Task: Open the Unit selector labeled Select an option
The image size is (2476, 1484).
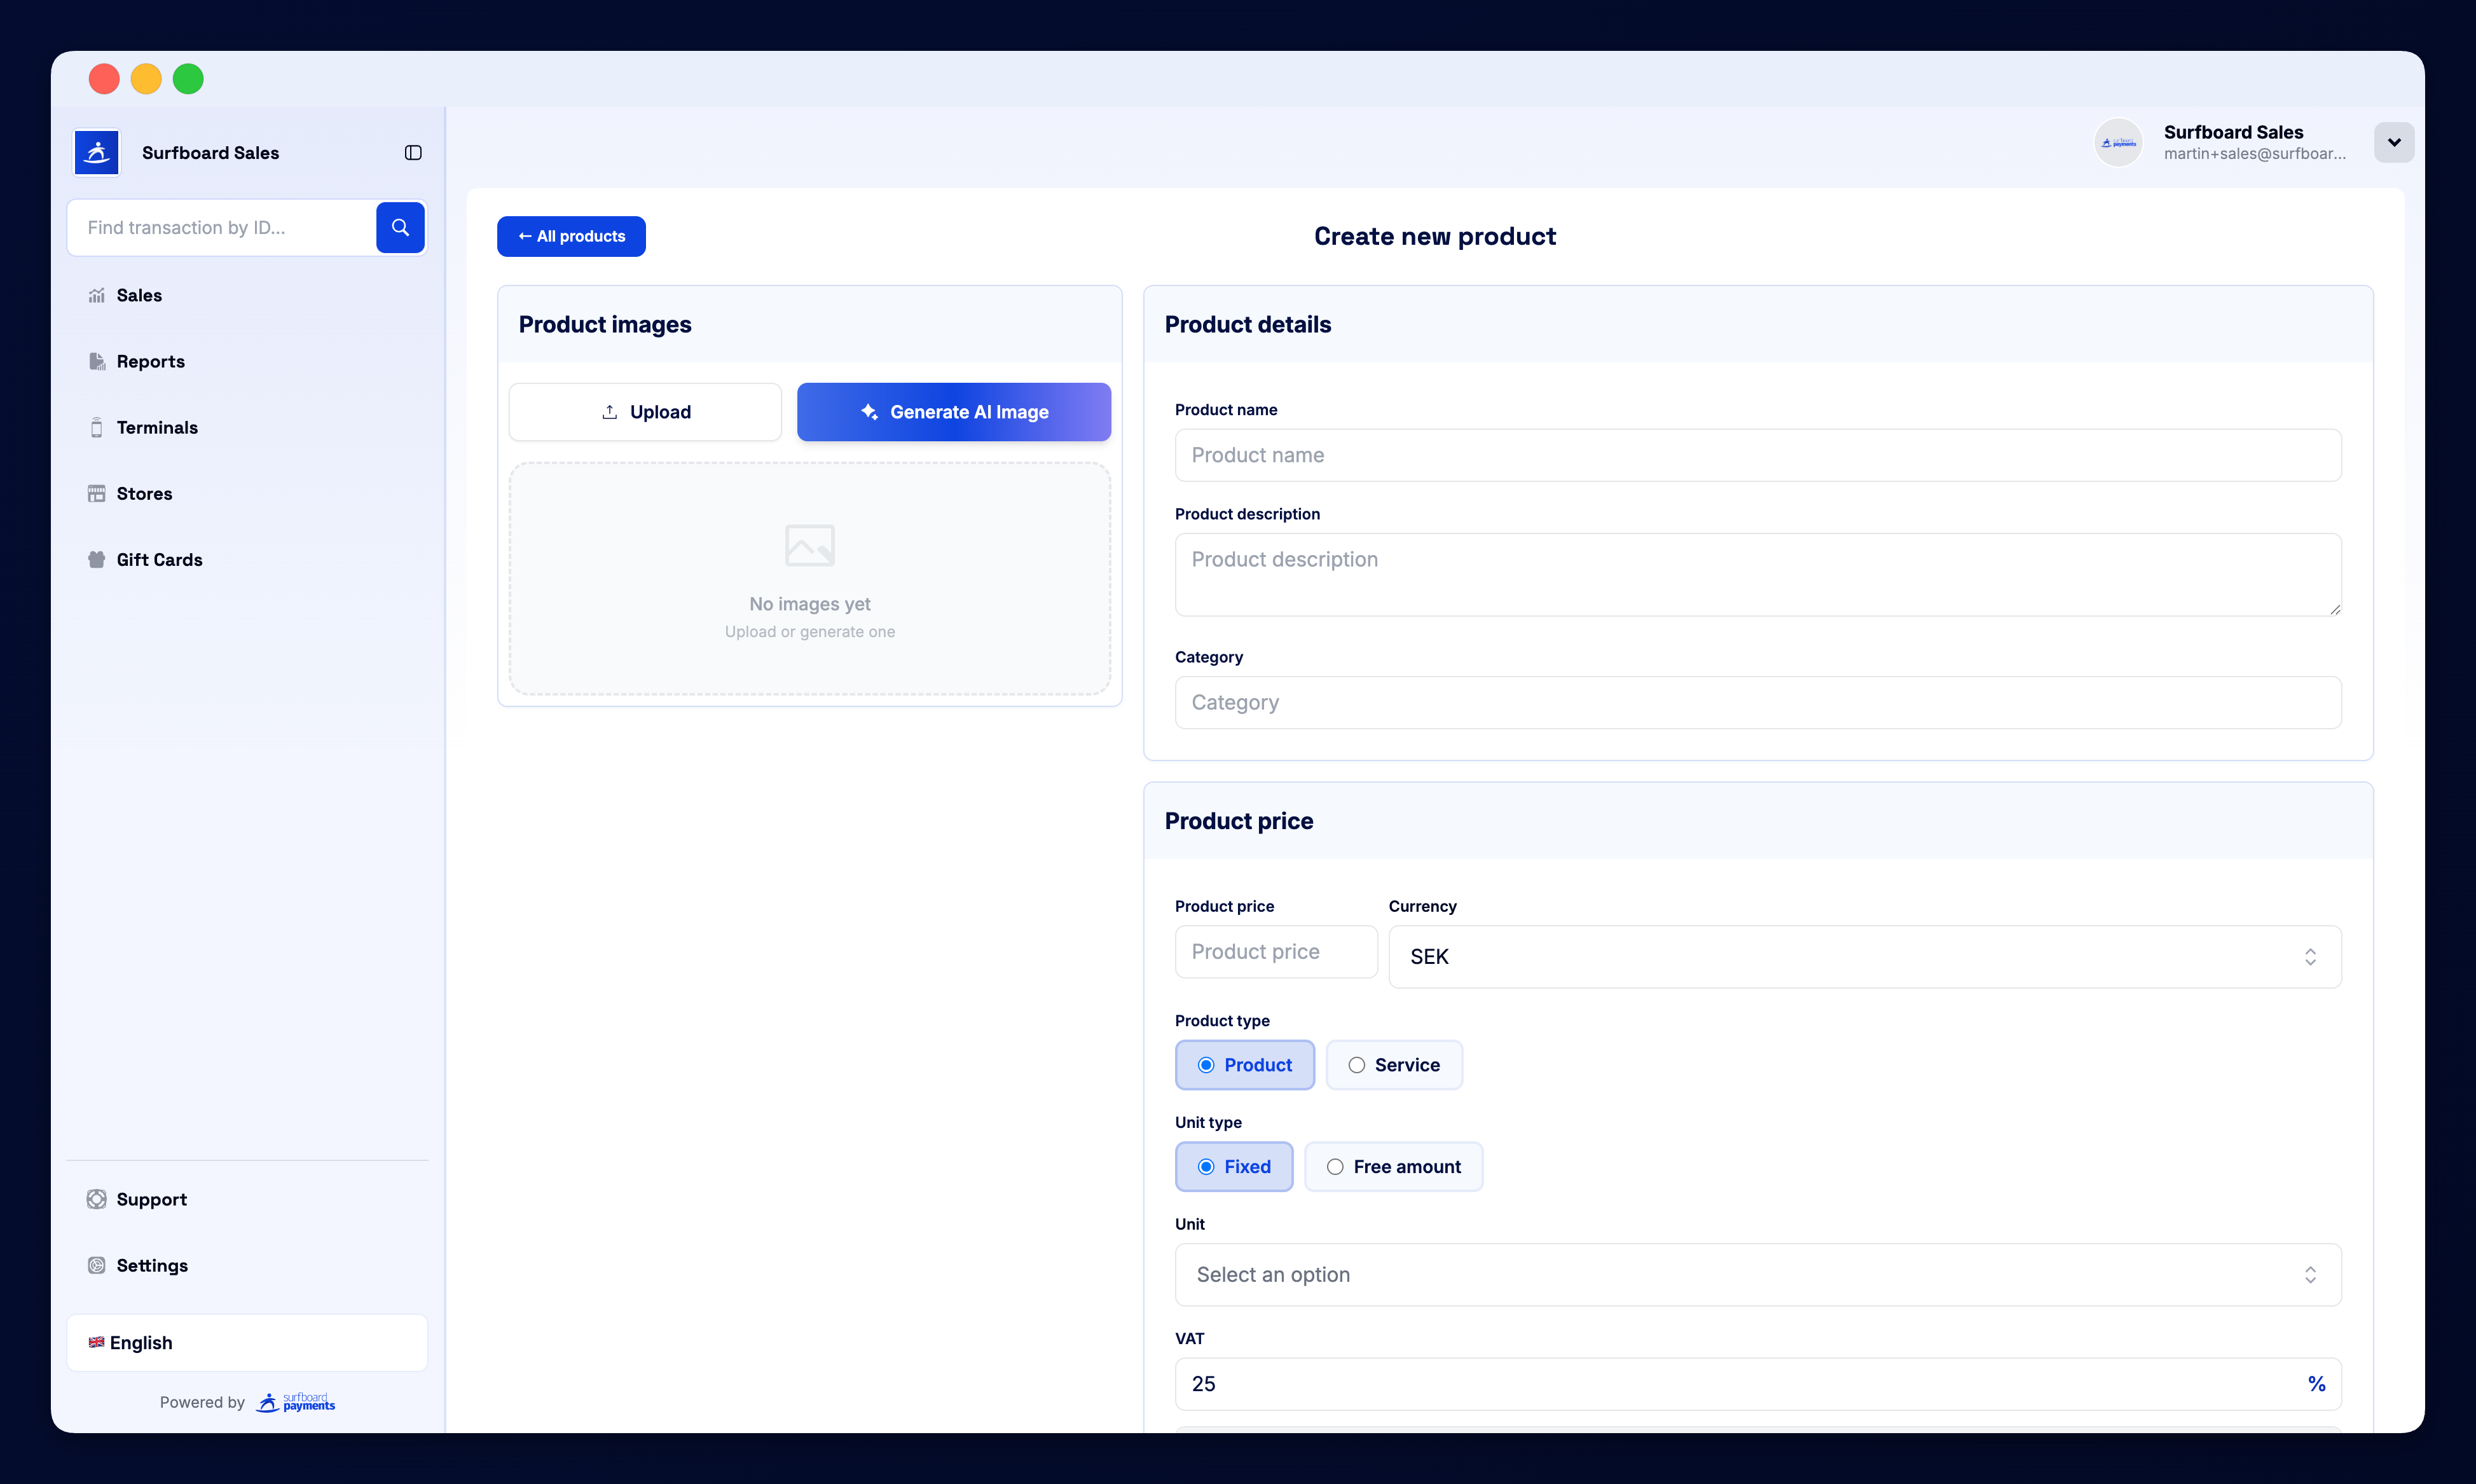Action: coord(1757,1275)
